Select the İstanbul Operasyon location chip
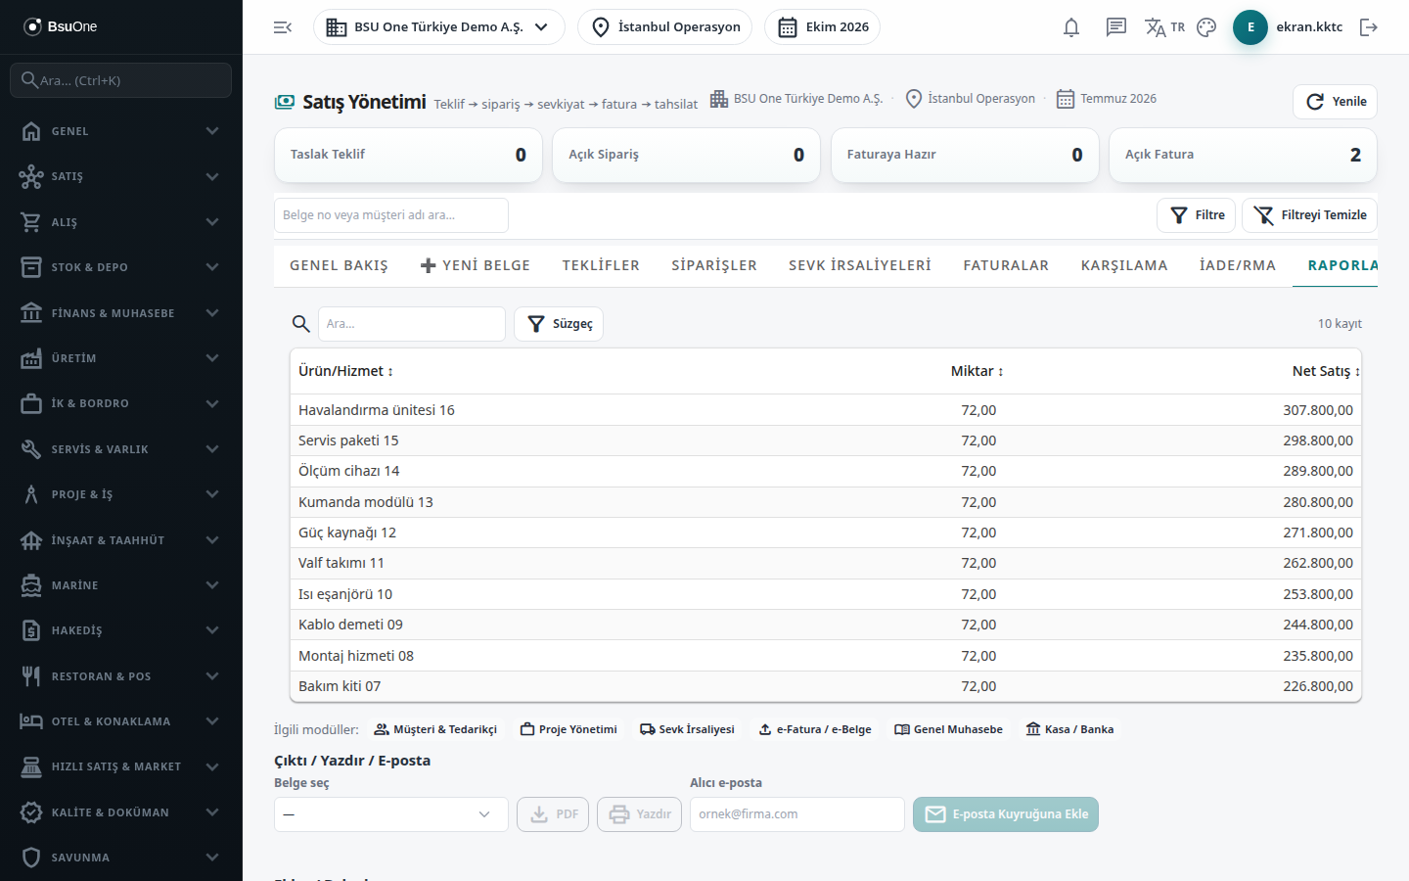Screen dimensions: 1409x881 pyautogui.click(x=665, y=27)
